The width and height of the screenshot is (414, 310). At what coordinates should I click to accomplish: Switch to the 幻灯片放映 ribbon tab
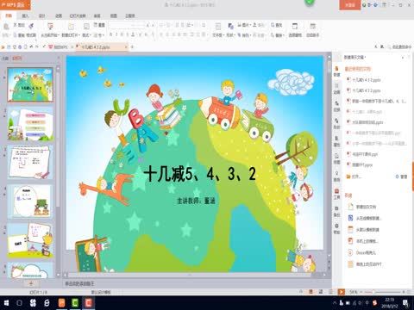(78, 15)
